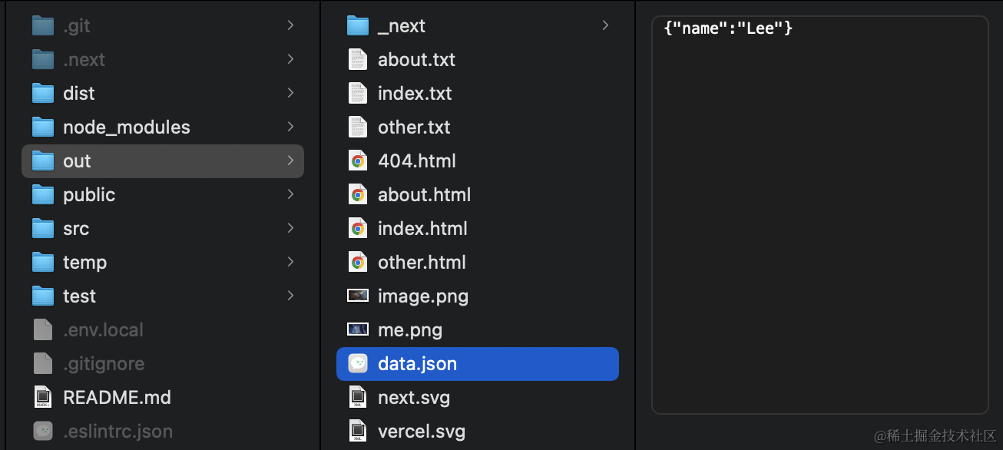The height and width of the screenshot is (450, 1003).
Task: Select the image.png thumbnail icon
Action: point(358,296)
